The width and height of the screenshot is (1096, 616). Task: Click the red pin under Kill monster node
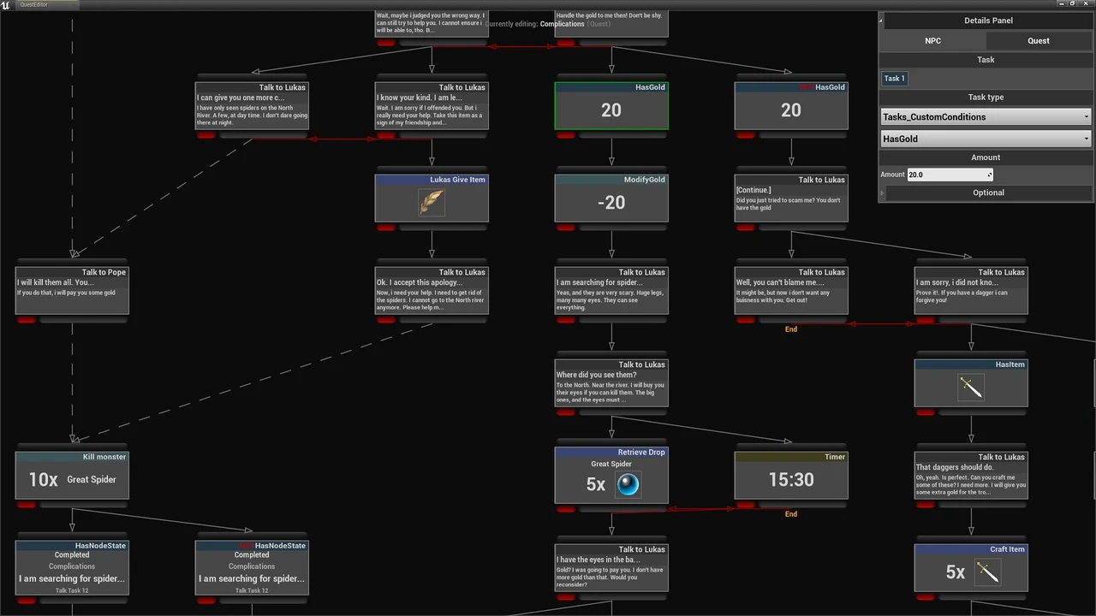click(26, 505)
